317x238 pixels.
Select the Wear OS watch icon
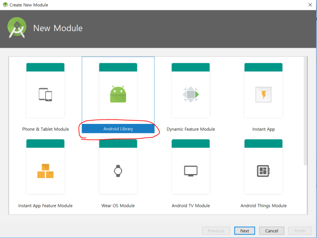click(x=118, y=171)
